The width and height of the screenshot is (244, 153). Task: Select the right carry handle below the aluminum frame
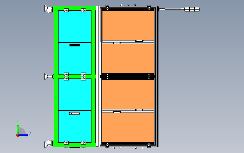click(x=139, y=148)
